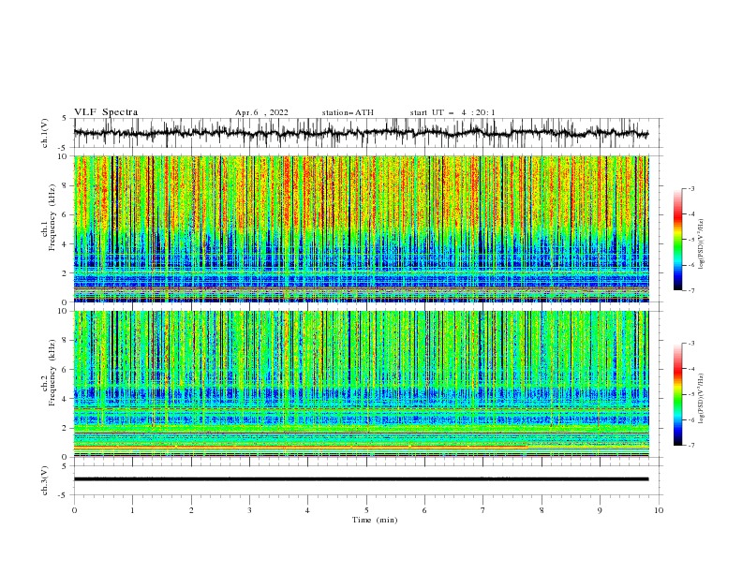Click the ch.1 spectrogram color scale bar
This screenshot has width=742, height=573.
[x=677, y=240]
